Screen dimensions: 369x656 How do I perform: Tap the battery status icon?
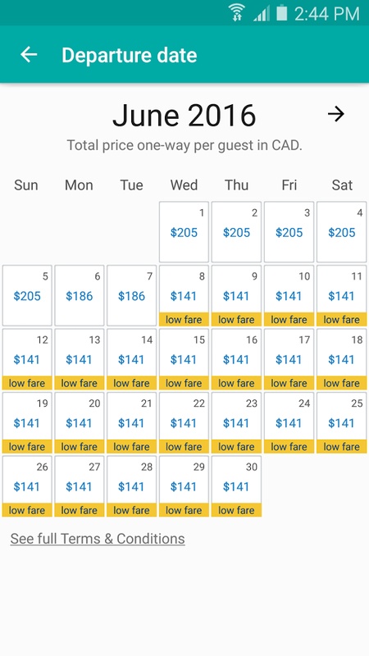pyautogui.click(x=282, y=12)
